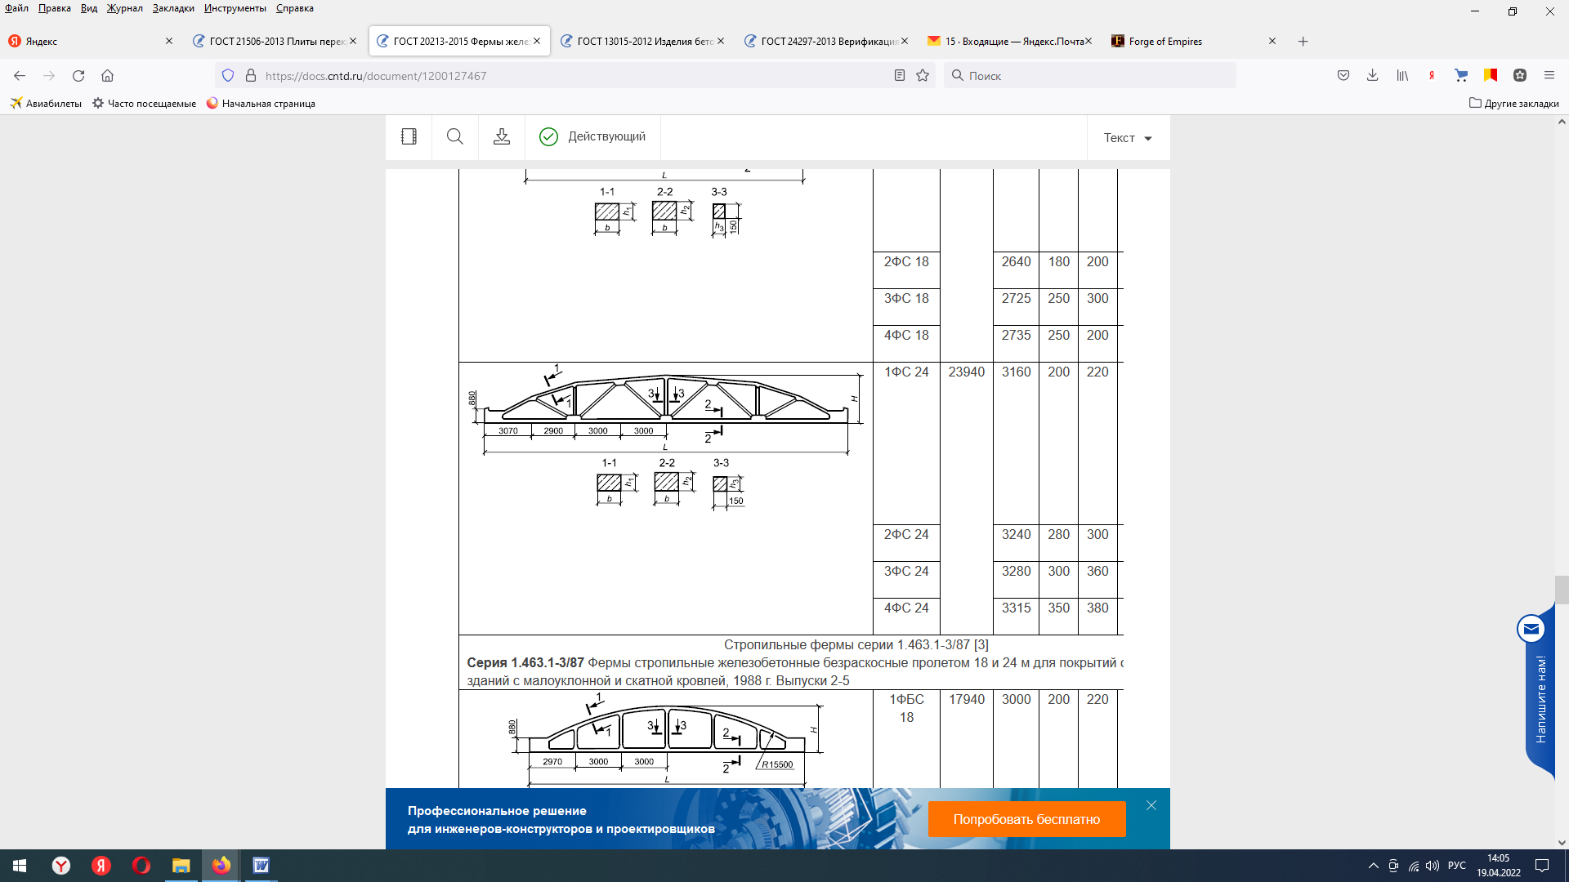Screen dimensions: 1569x882
Task: Focus the Поиск search field
Action: [x=1090, y=76]
